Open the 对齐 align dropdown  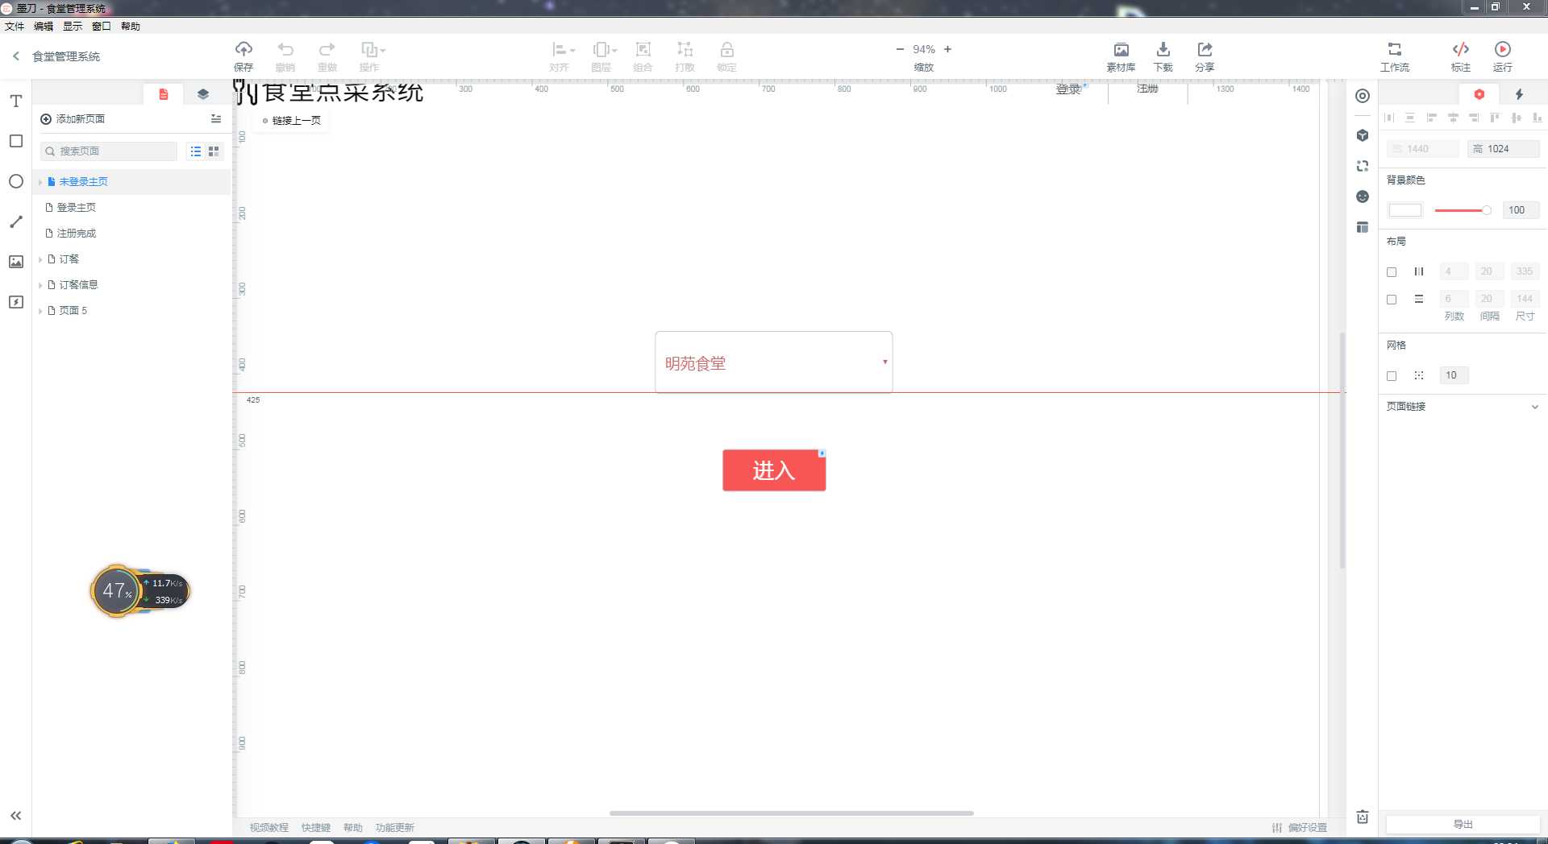click(563, 56)
